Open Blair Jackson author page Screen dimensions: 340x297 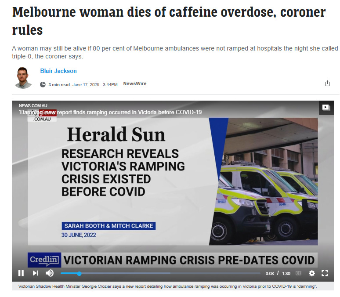(58, 71)
